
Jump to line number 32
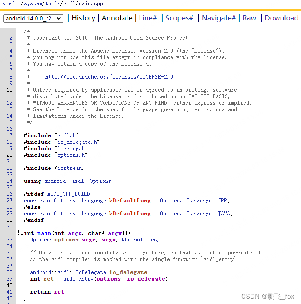click(10, 233)
